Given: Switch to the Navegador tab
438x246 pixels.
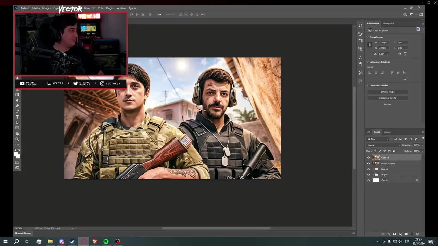Looking at the screenshot, I should tap(389, 23).
